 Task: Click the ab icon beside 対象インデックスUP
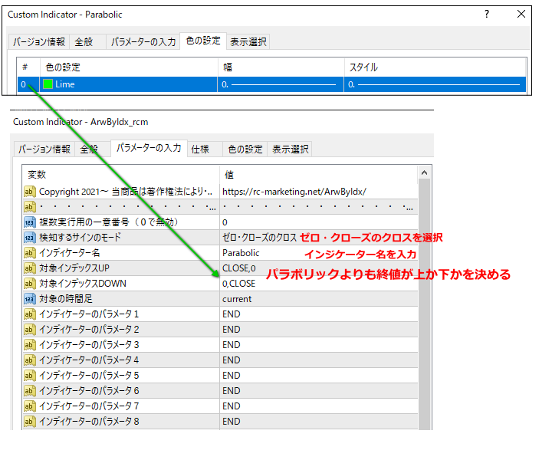pos(30,268)
